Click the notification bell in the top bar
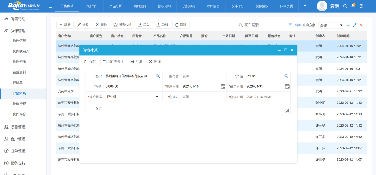The height and width of the screenshot is (175, 376). [353, 6]
